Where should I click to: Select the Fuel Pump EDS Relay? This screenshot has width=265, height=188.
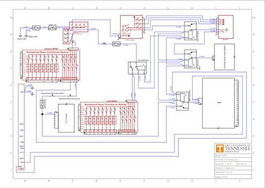191,59
